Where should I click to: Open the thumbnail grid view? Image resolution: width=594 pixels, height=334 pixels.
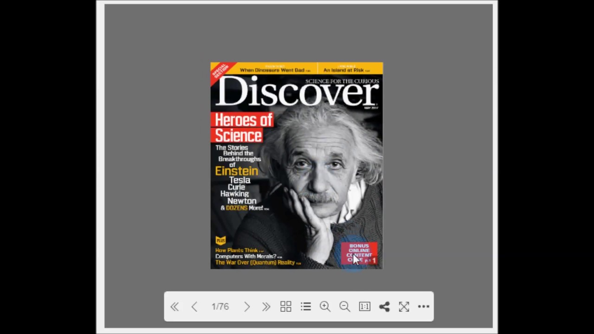pos(286,307)
